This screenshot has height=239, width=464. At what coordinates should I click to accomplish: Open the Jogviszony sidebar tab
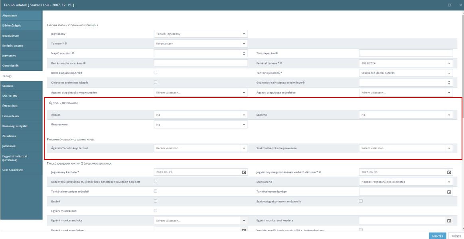(21, 55)
